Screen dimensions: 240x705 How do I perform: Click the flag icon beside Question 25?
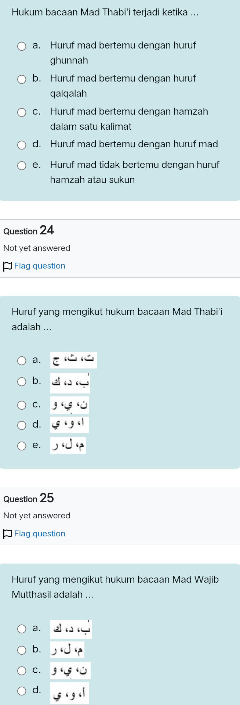point(7,533)
